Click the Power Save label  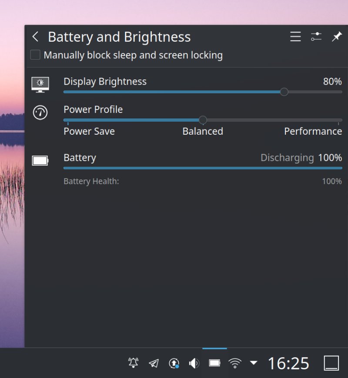click(x=89, y=131)
